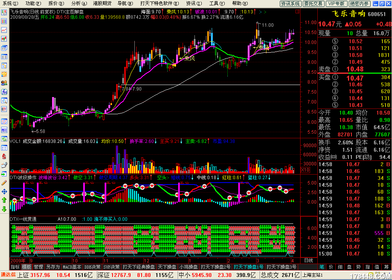Click the 笔 tab in quote panel
The width and height of the screenshot is (392, 280).
pyautogui.click(x=322, y=267)
